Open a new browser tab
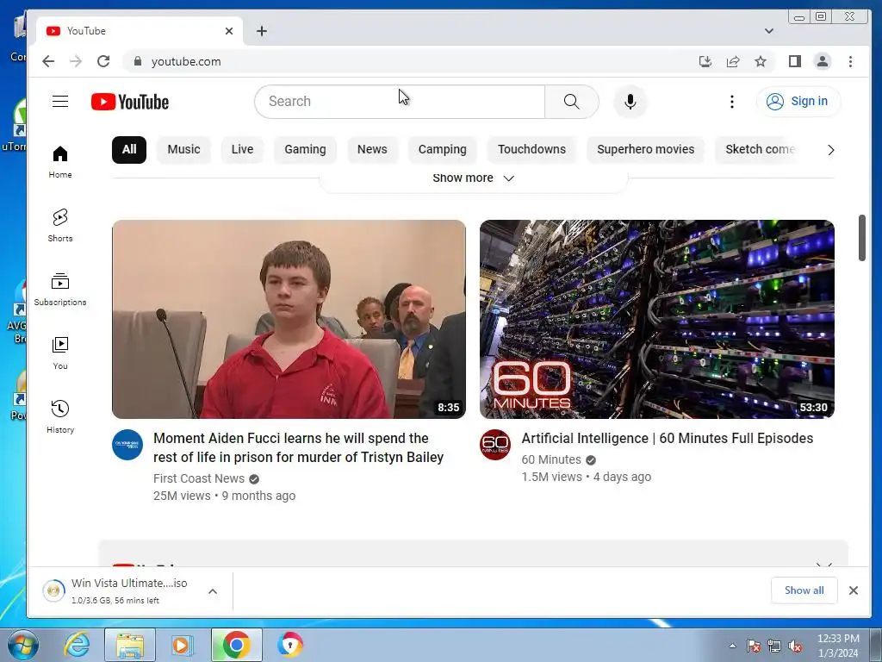This screenshot has width=882, height=662. [262, 31]
